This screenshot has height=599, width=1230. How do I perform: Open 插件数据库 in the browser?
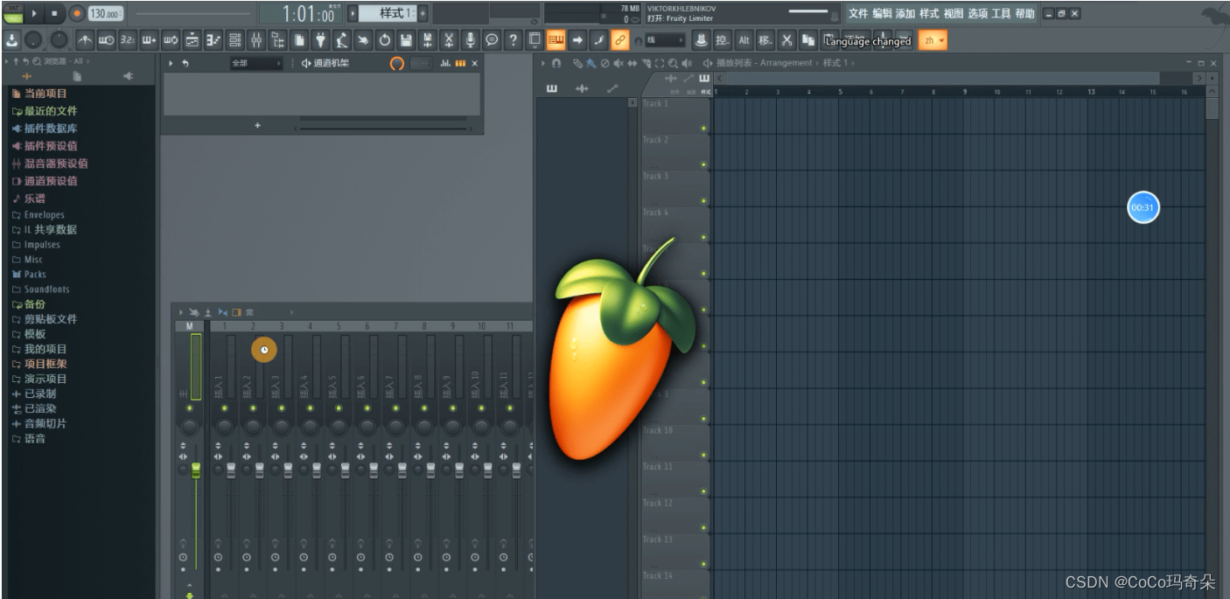pos(45,129)
